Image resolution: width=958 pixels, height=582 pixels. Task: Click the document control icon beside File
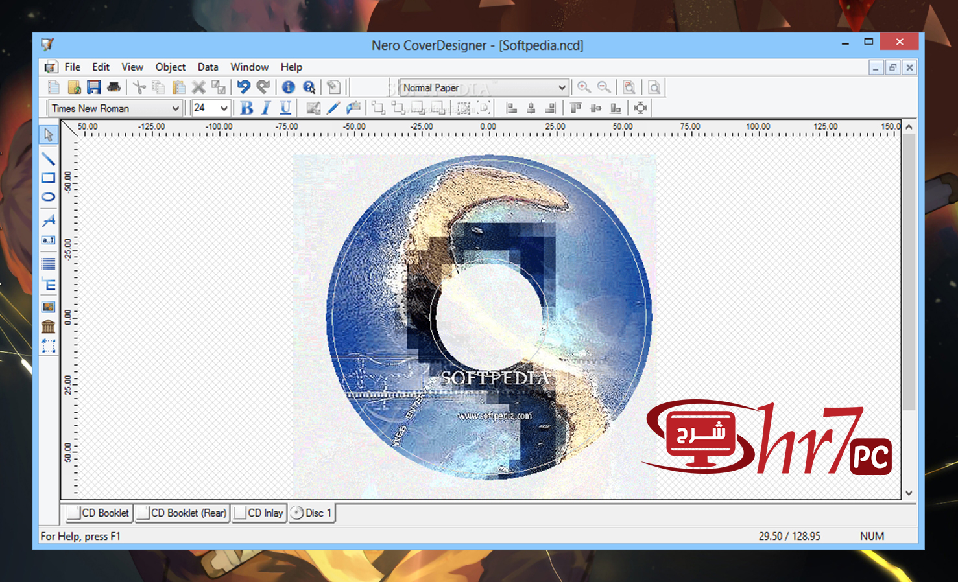(x=51, y=67)
